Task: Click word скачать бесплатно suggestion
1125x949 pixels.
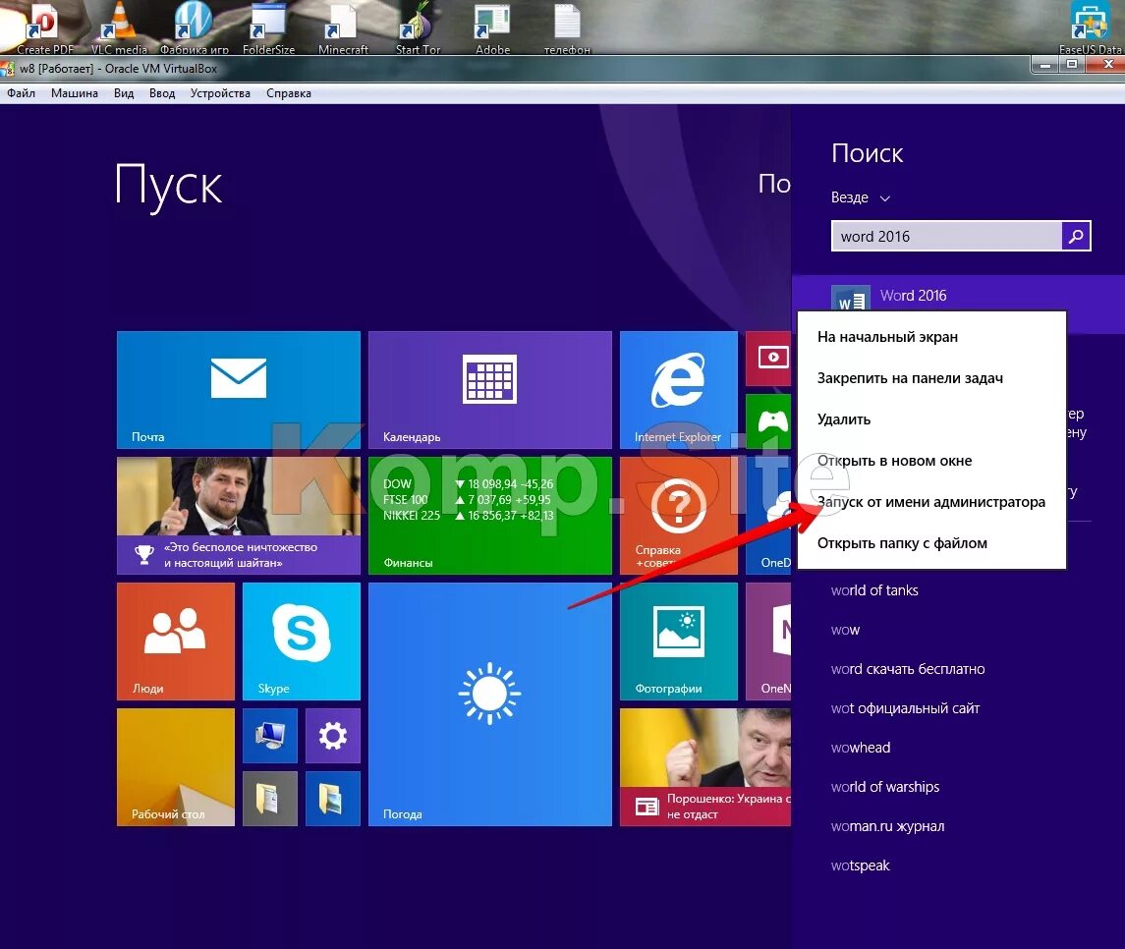Action: (908, 669)
